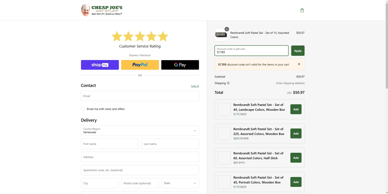The height and width of the screenshot is (194, 388).
Task: Focus the Email input field
Action: tap(140, 96)
